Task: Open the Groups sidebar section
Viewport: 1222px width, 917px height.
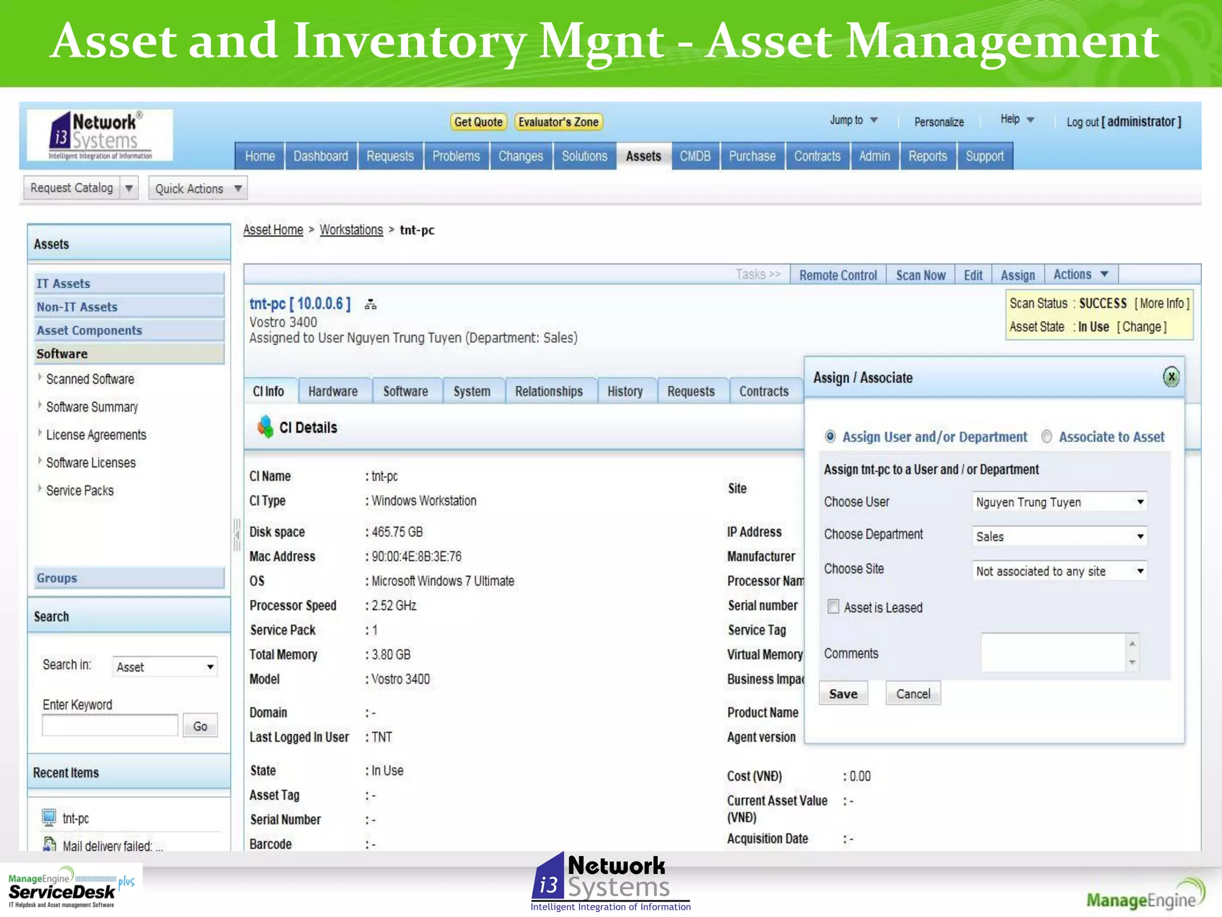Action: pyautogui.click(x=129, y=578)
